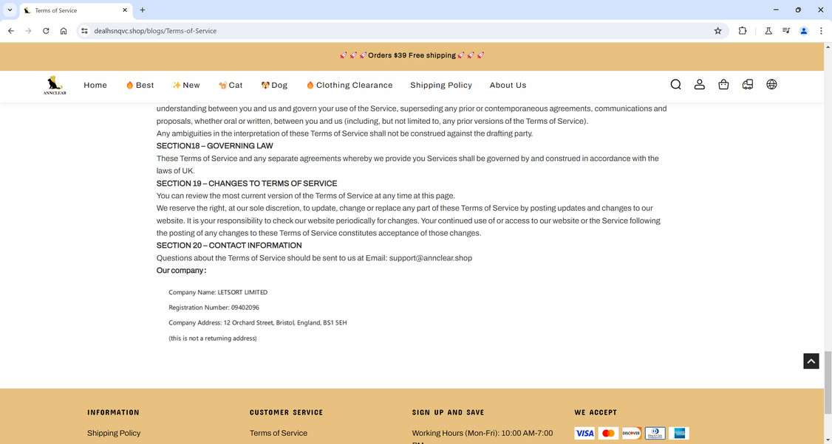The image size is (832, 444).
Task: Click the Registration Number: 09402096 text
Action: (x=214, y=308)
